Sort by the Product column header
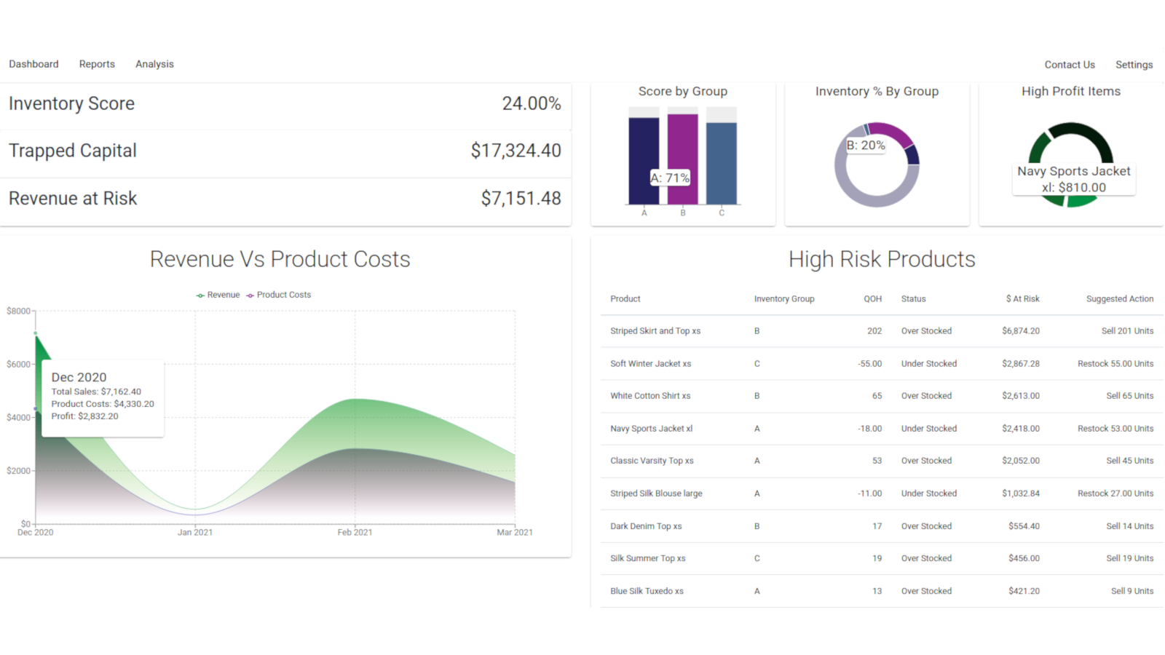Screen dimensions: 1165x655 coord(625,299)
